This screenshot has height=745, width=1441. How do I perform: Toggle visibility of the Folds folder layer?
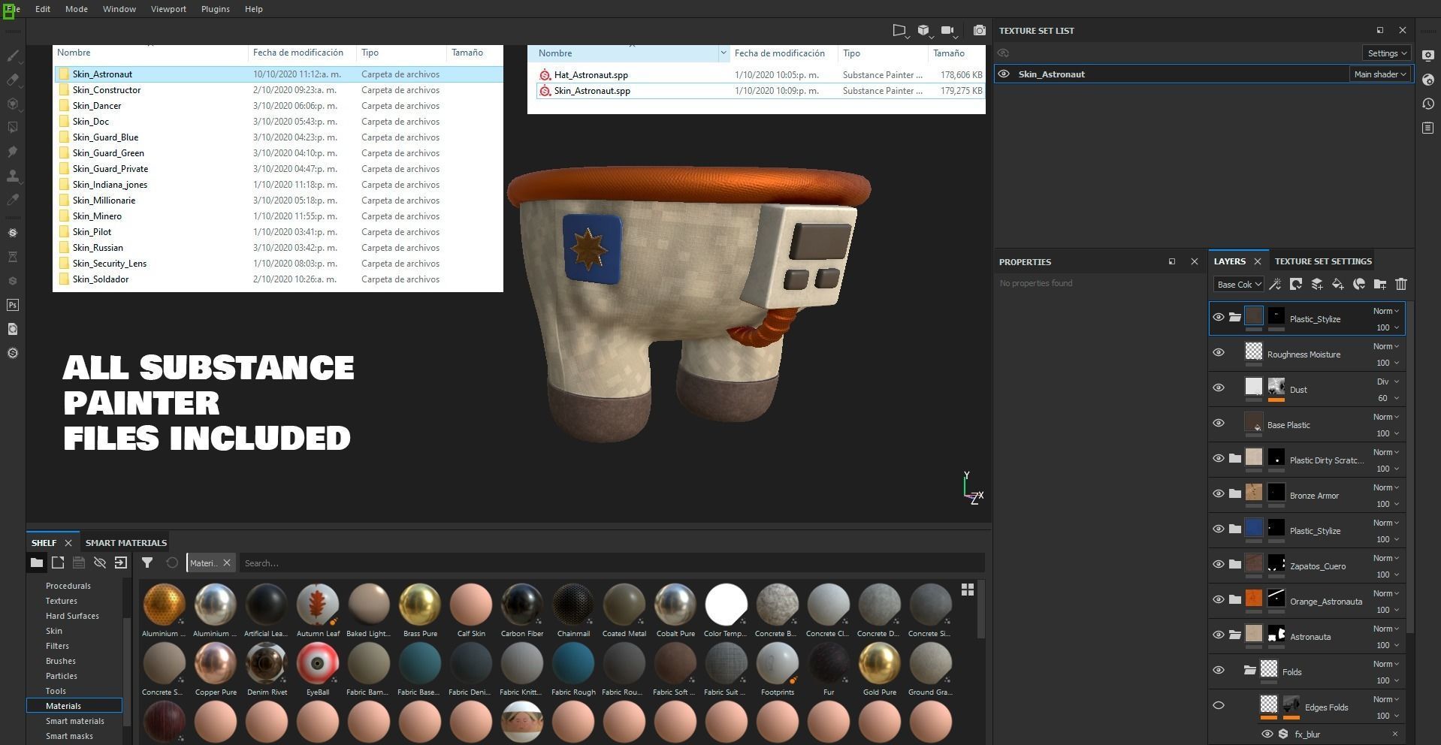click(x=1219, y=670)
